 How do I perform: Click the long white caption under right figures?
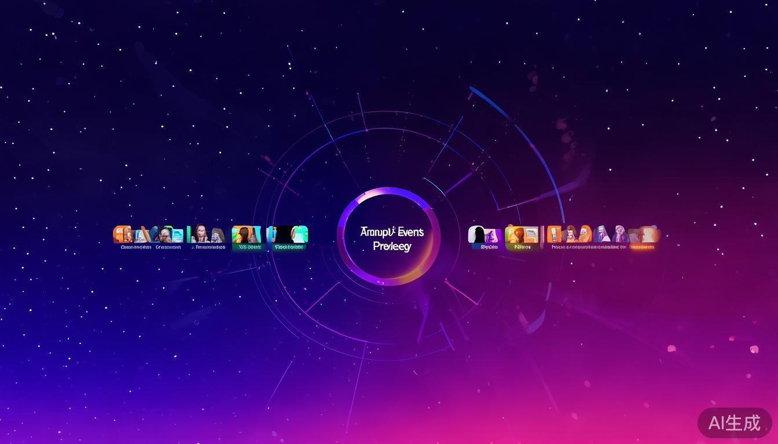(x=588, y=247)
